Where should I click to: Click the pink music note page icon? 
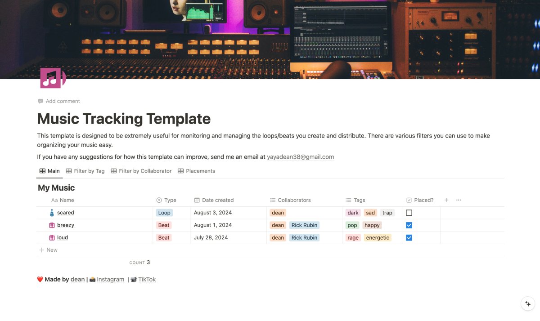[x=53, y=78]
